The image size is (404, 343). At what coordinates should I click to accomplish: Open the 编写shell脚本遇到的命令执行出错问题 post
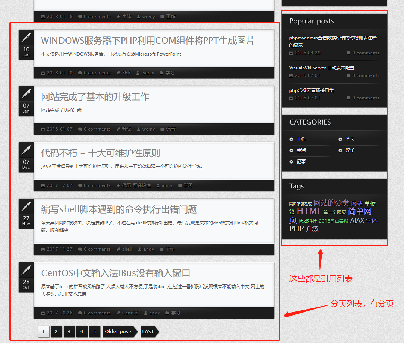[x=119, y=209]
